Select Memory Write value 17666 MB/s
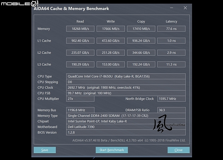223x160 pixels. coord(111,29)
